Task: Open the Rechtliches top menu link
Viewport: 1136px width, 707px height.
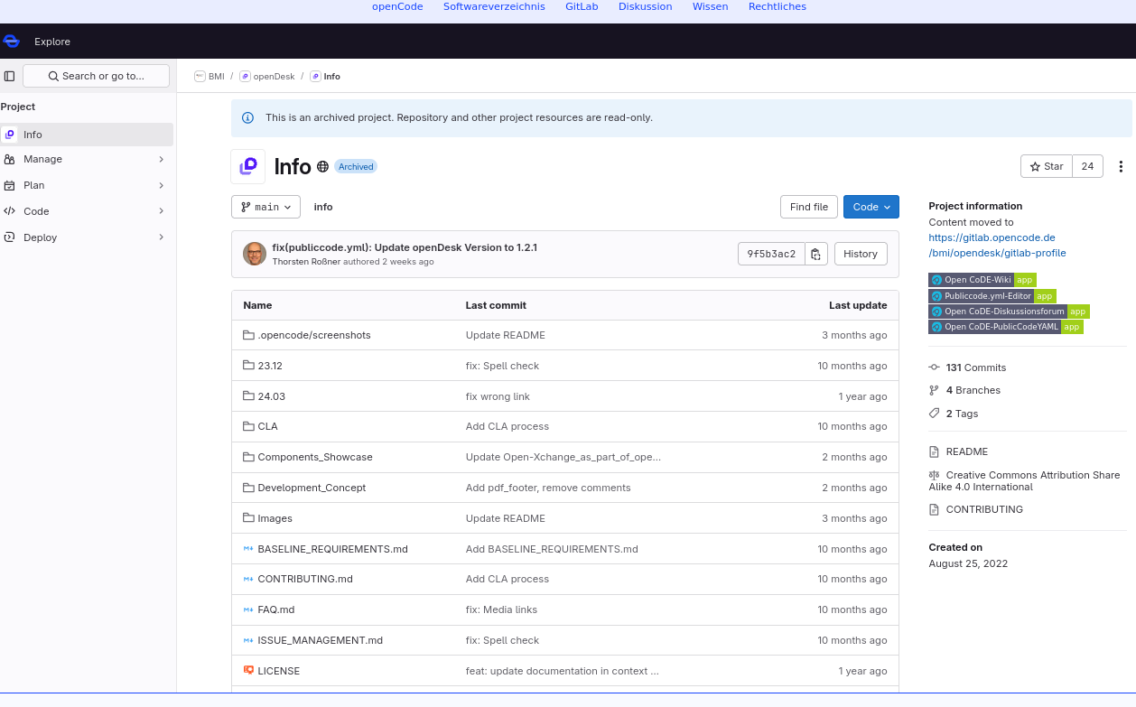Action: pos(778,6)
